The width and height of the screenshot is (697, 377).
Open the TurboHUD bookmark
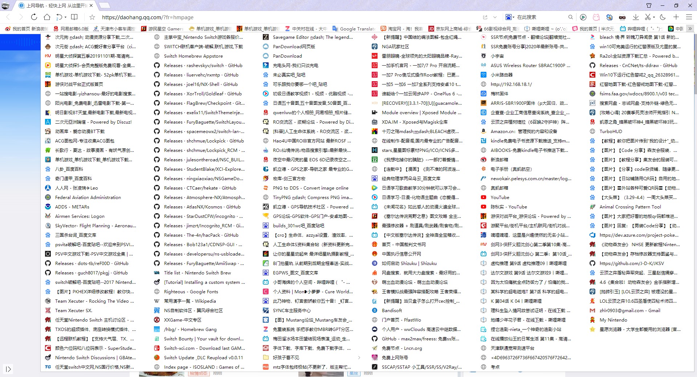click(x=606, y=131)
